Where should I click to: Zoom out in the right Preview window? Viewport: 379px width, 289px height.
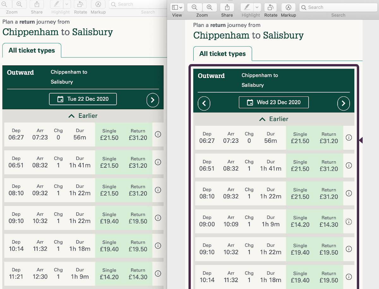pos(195,7)
